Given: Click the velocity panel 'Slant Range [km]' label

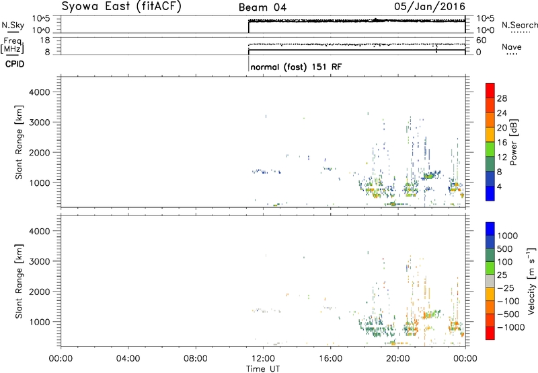Looking at the screenshot, I should click(x=19, y=281).
